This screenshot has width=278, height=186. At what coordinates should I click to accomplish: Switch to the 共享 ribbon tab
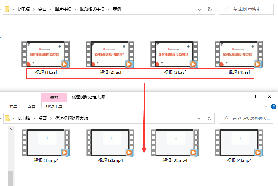tap(13, 107)
